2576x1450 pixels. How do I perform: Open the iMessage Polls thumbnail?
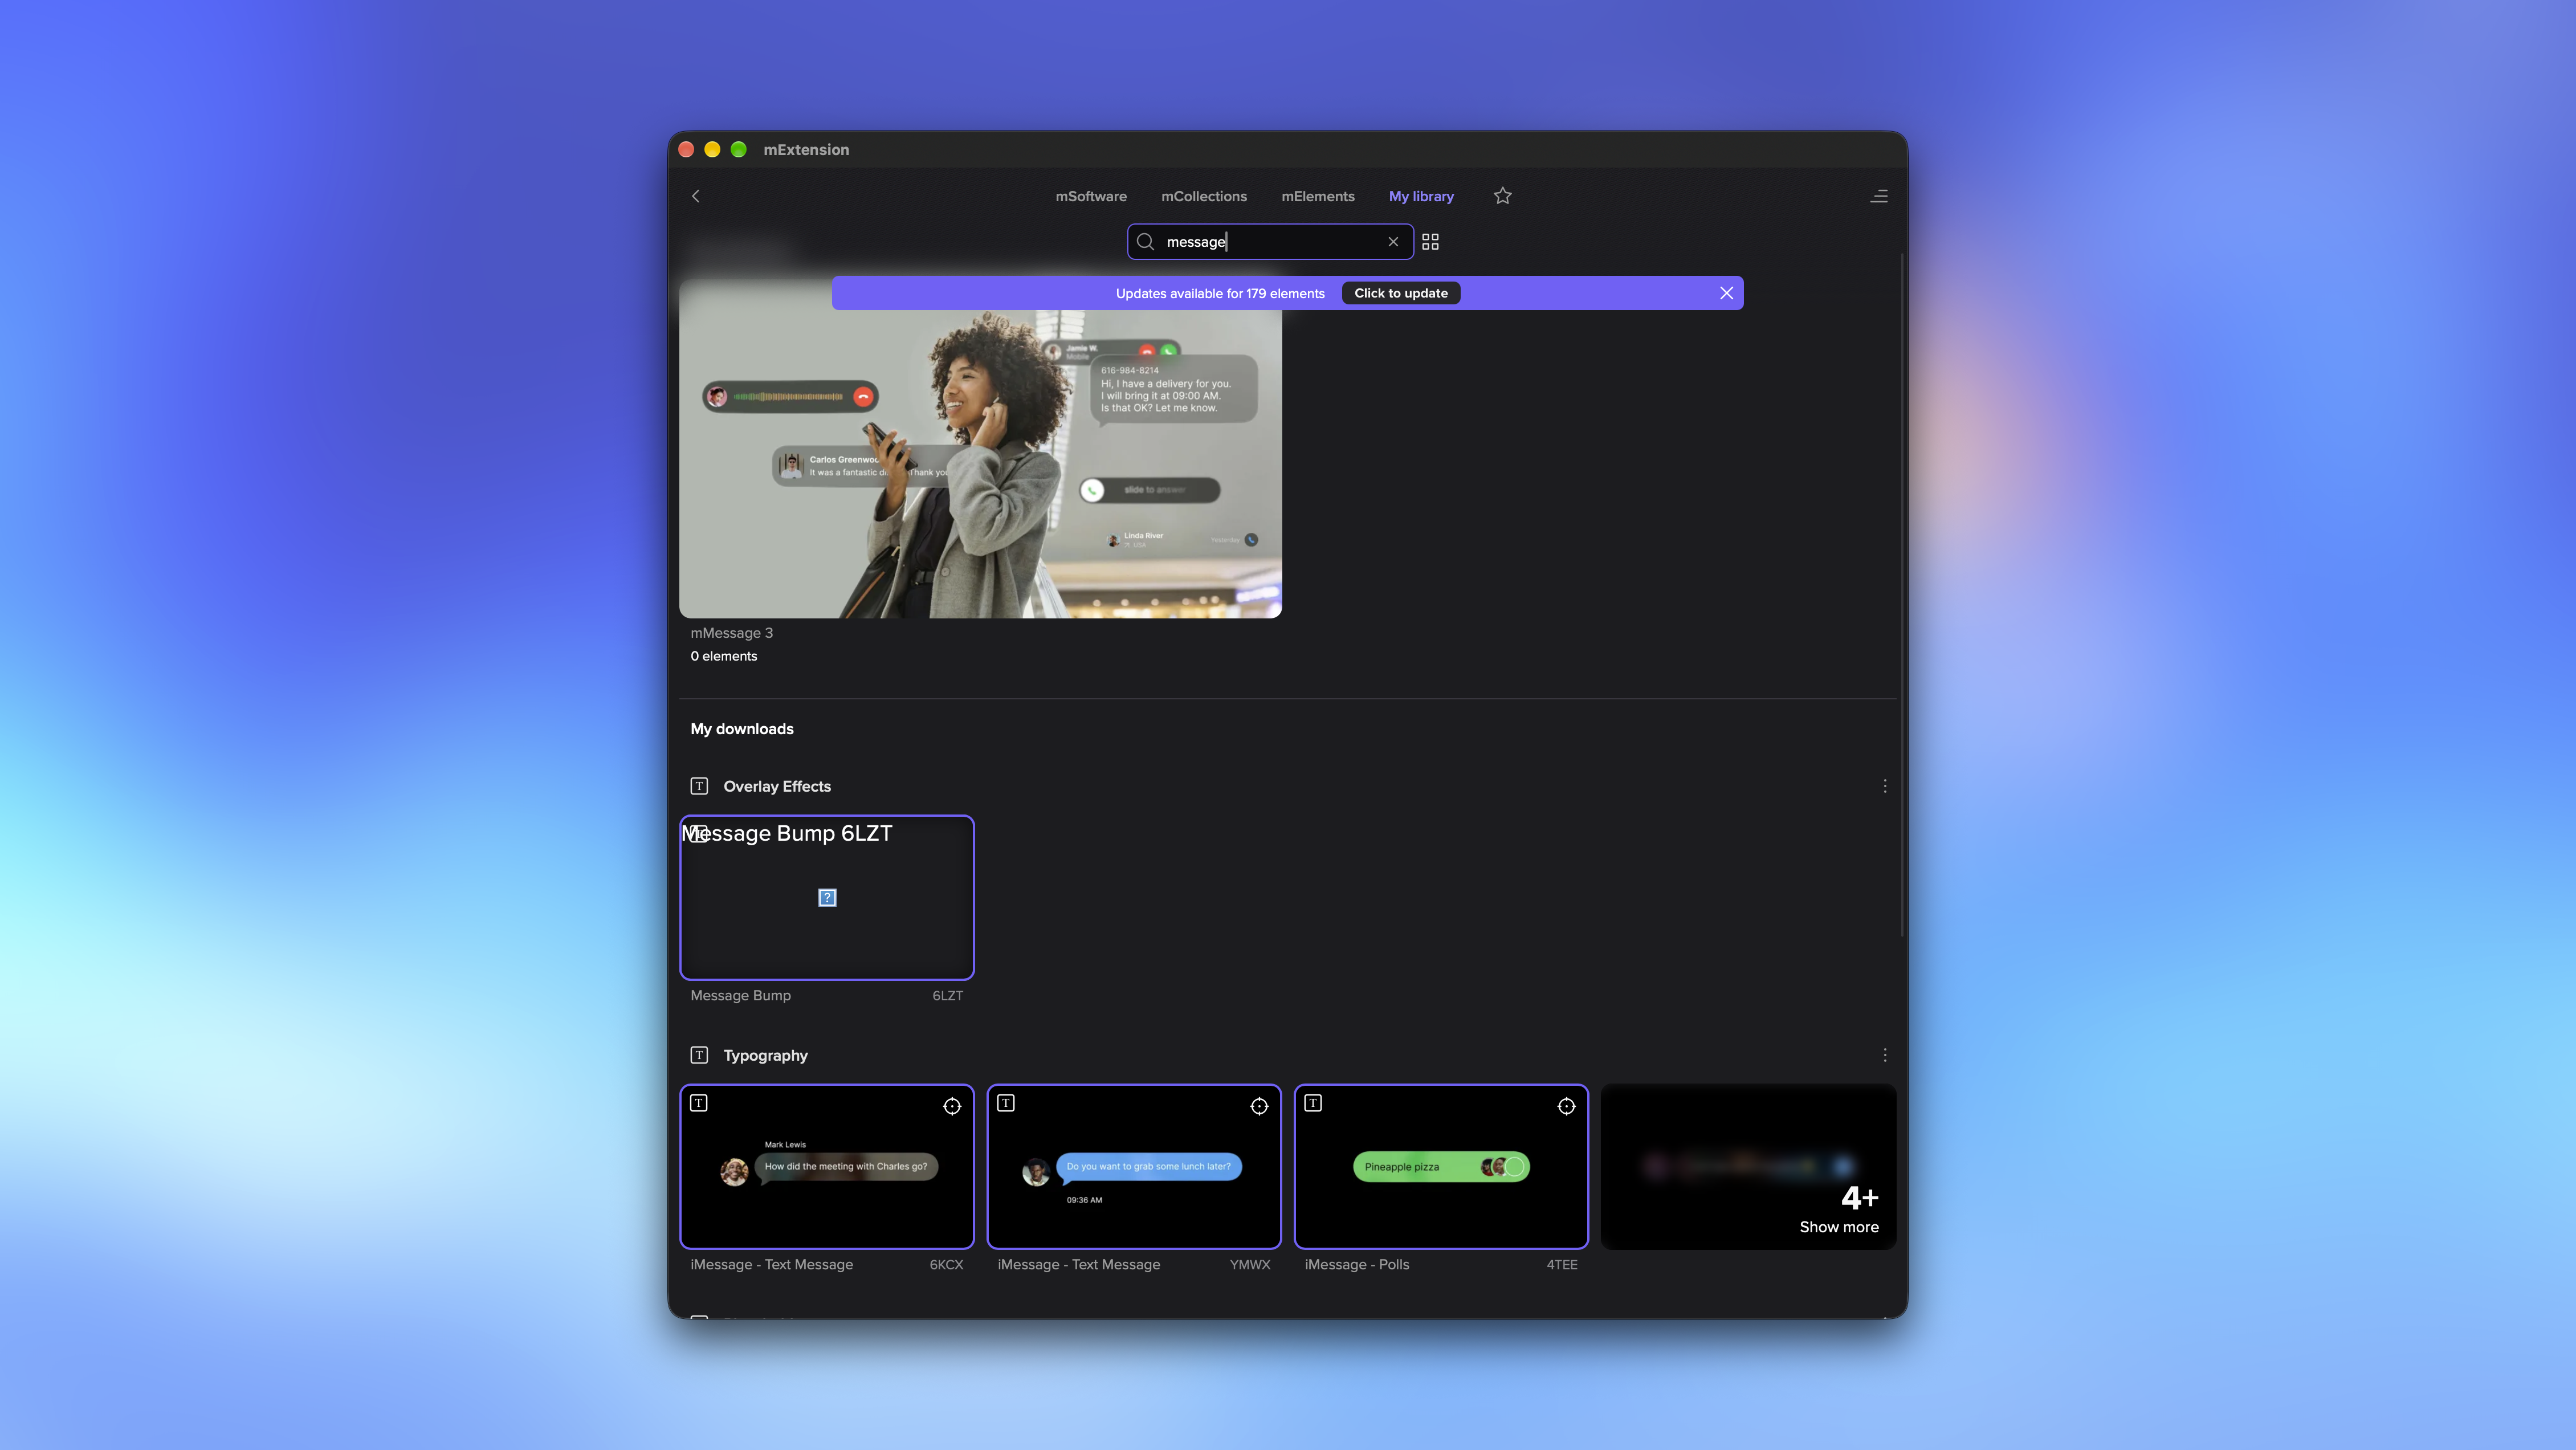pos(1441,1166)
